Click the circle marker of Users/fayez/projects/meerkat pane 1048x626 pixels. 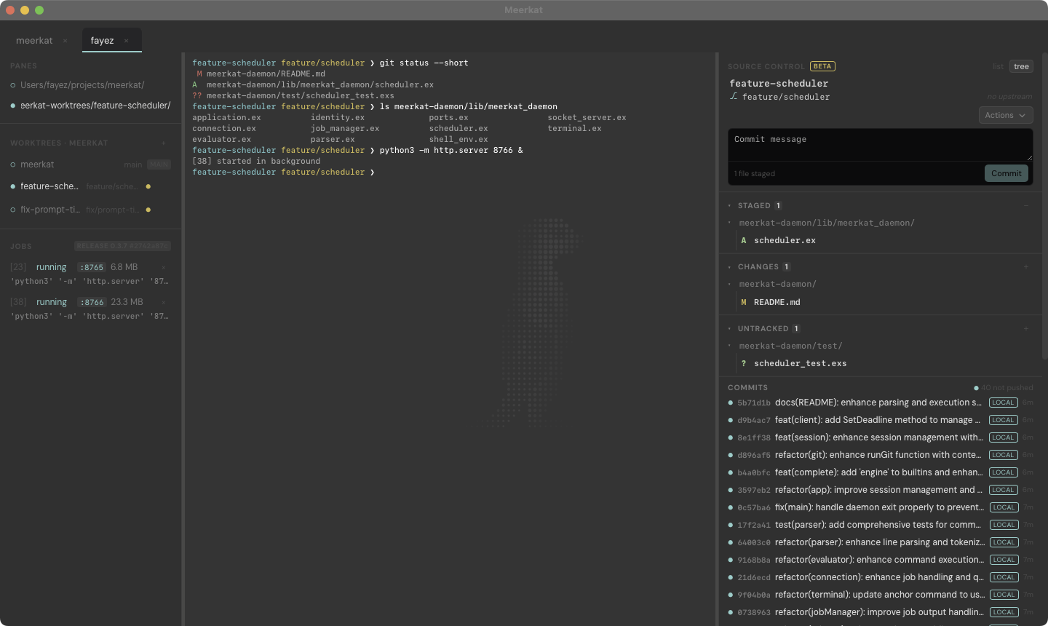pos(13,86)
